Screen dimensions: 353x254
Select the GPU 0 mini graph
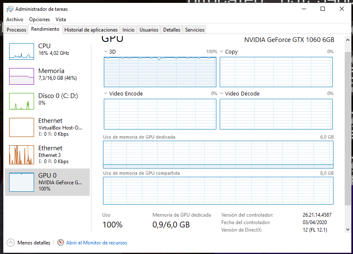point(22,182)
